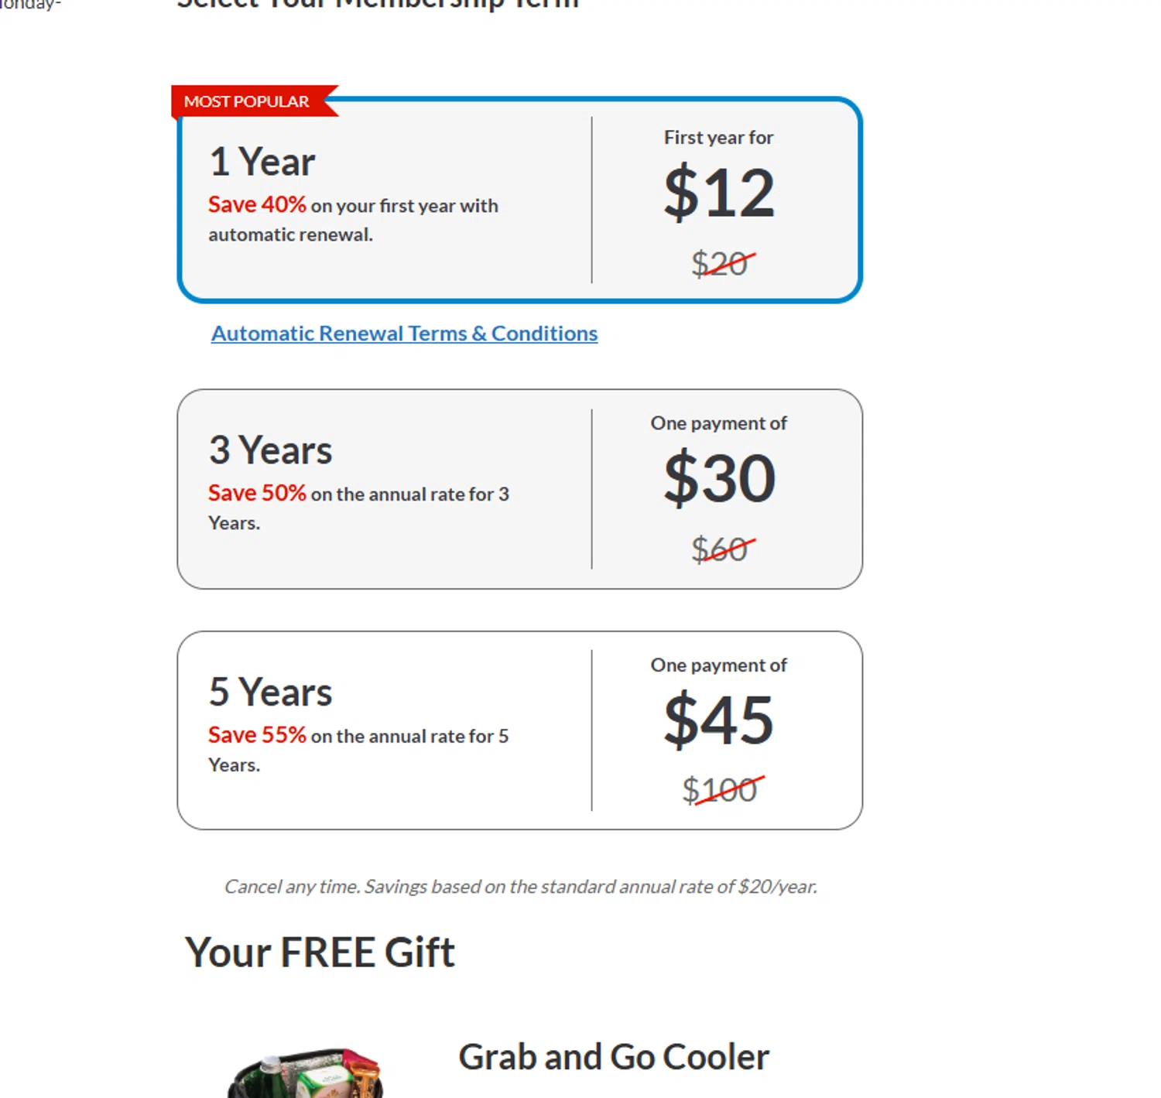Image resolution: width=1161 pixels, height=1098 pixels.
Task: Click the red MOST POPULAR badge
Action: (x=247, y=101)
